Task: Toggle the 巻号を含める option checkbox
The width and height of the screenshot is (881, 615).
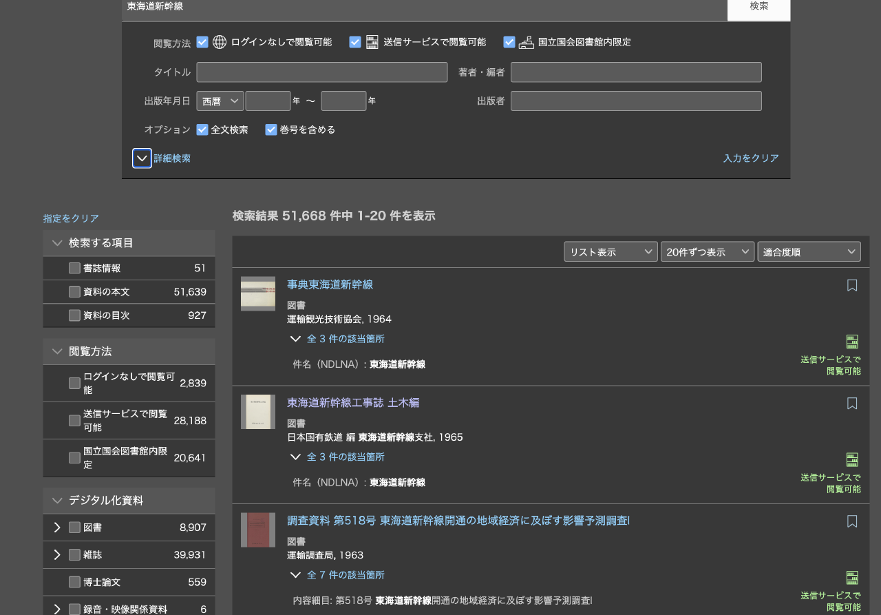Action: (271, 129)
